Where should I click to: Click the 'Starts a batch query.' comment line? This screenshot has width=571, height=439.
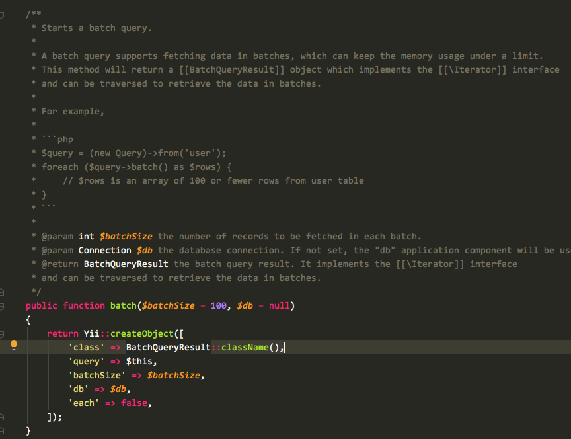pyautogui.click(x=96, y=28)
